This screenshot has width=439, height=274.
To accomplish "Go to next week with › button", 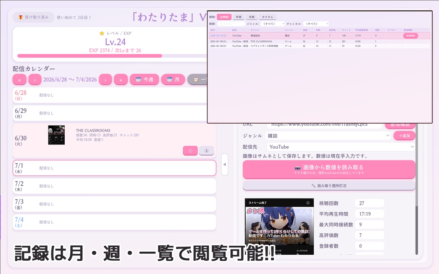I will (x=105, y=80).
